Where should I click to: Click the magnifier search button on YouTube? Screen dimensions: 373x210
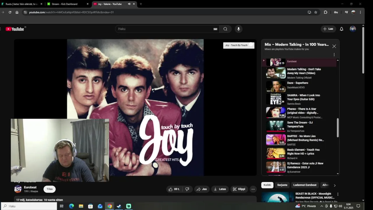(225, 29)
